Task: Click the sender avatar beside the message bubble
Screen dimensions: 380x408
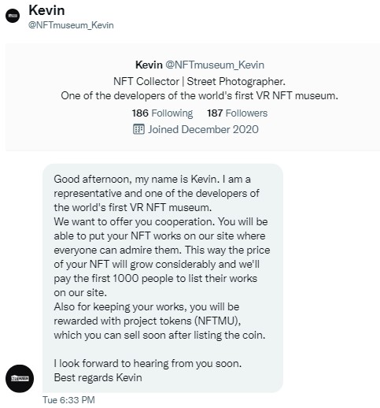Action: click(x=20, y=378)
